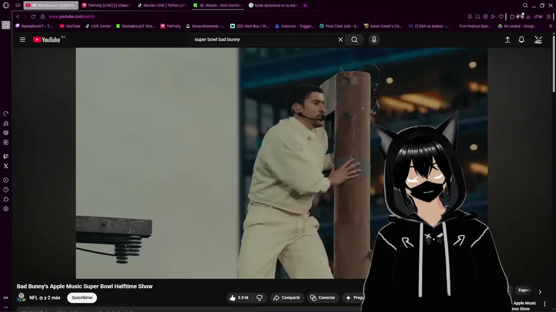Open the sidebar history clock icon
The image size is (556, 312).
[6, 190]
